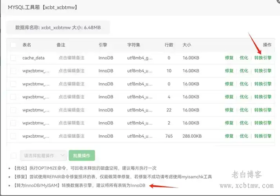The height and width of the screenshot is (196, 280).
Task: Optimize (优化) the wpxcbtmw table with 2 rows
Action: coord(244,123)
